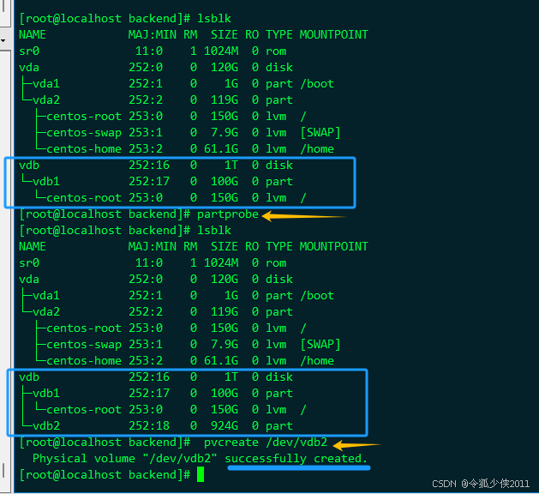The height and width of the screenshot is (494, 539).
Task: Click 'centos-swap' in the first lsblk output
Action: 83,133
